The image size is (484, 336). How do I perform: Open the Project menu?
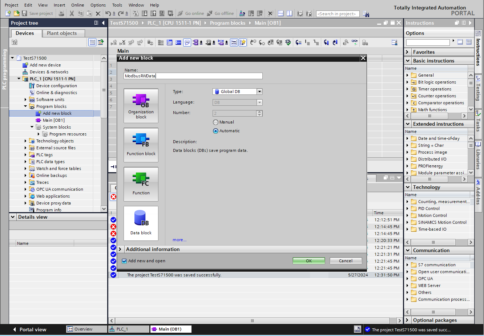11,5
